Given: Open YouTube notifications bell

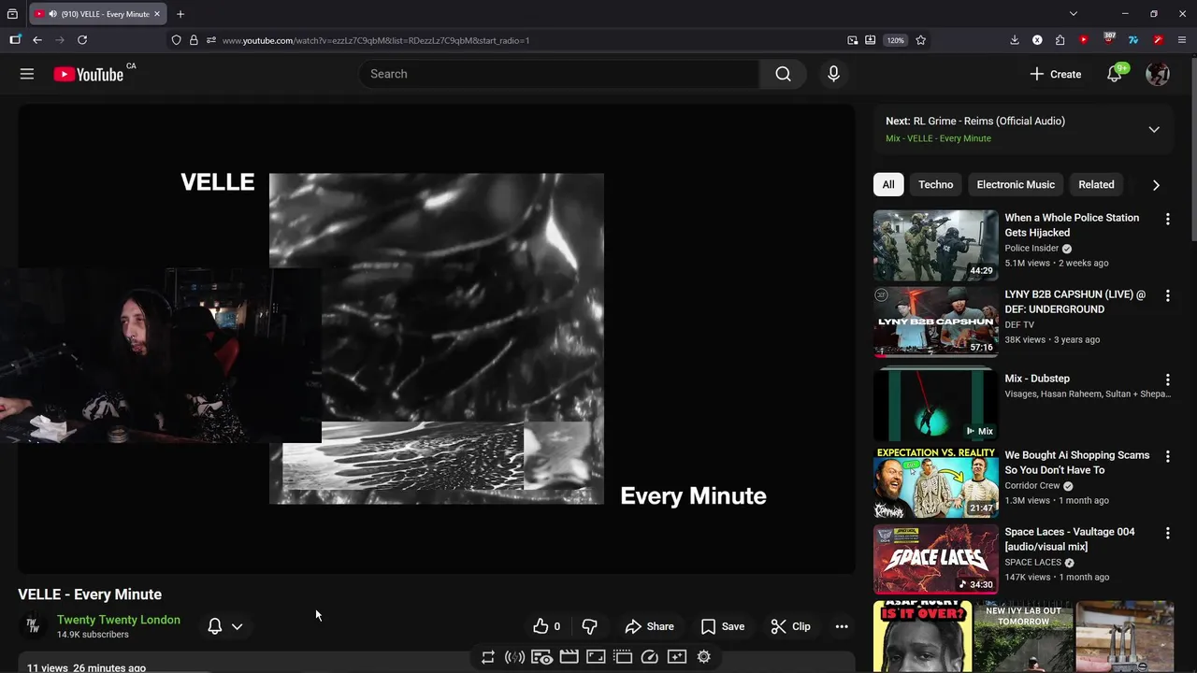Looking at the screenshot, I should 1114,74.
